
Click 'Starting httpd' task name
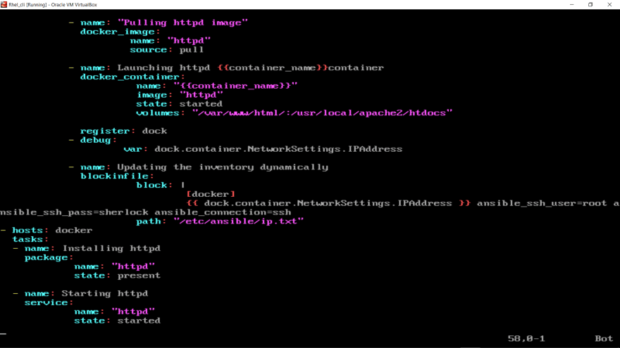[x=105, y=294]
